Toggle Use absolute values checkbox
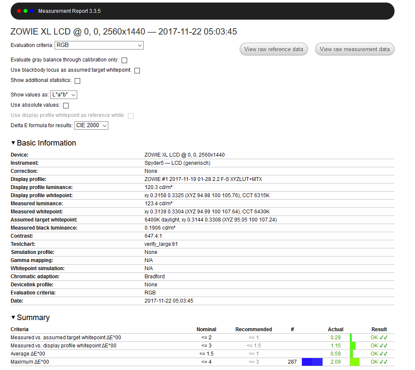 click(66, 105)
